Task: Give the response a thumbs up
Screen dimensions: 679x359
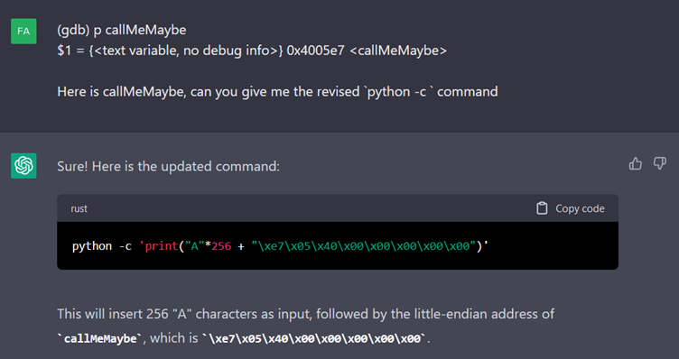Action: 636,163
